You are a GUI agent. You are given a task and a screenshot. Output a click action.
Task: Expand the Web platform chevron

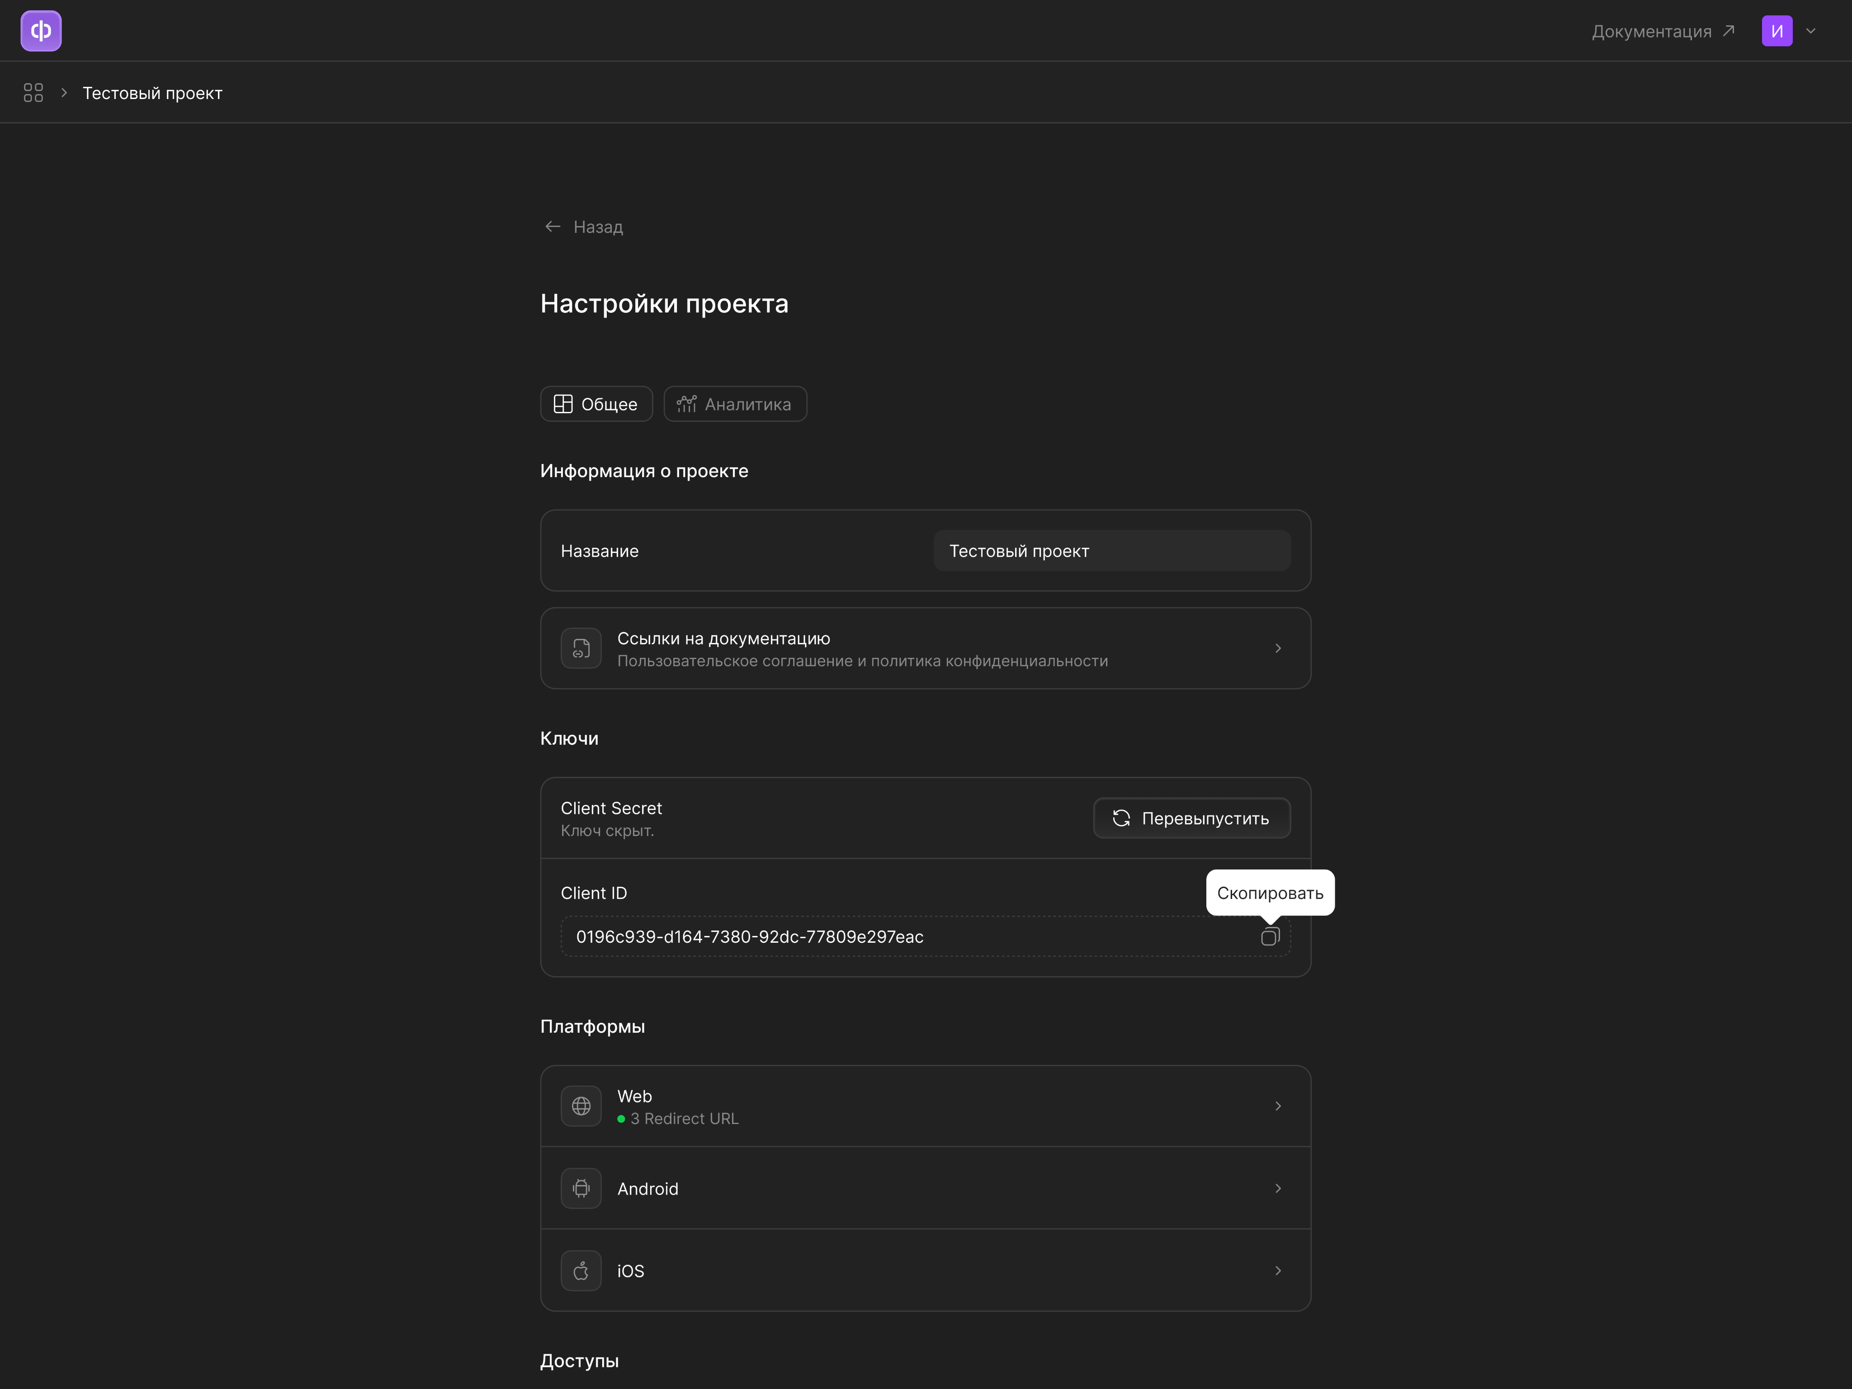[x=1278, y=1106]
